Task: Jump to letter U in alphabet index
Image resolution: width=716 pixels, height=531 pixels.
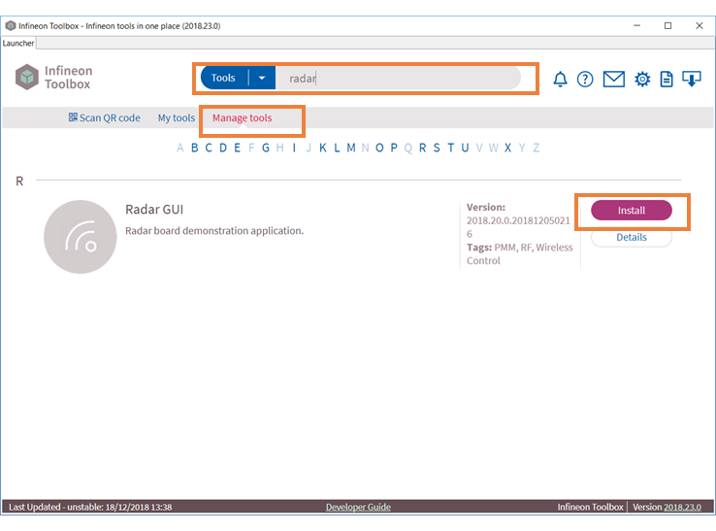Action: 465,148
